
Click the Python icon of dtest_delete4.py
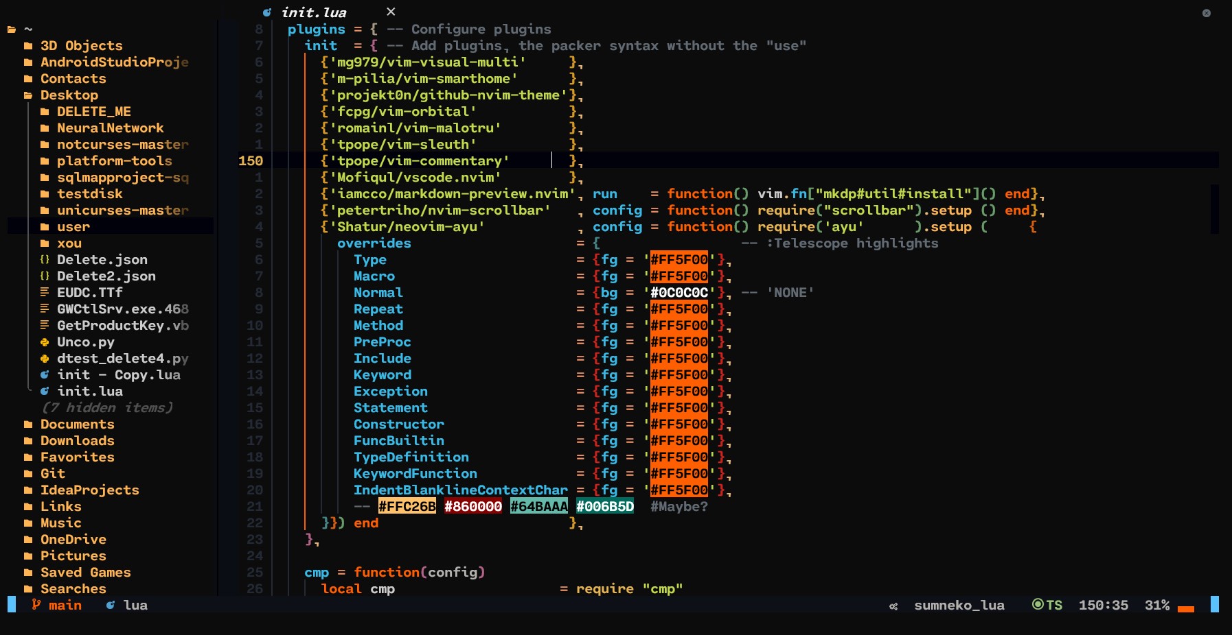[45, 359]
